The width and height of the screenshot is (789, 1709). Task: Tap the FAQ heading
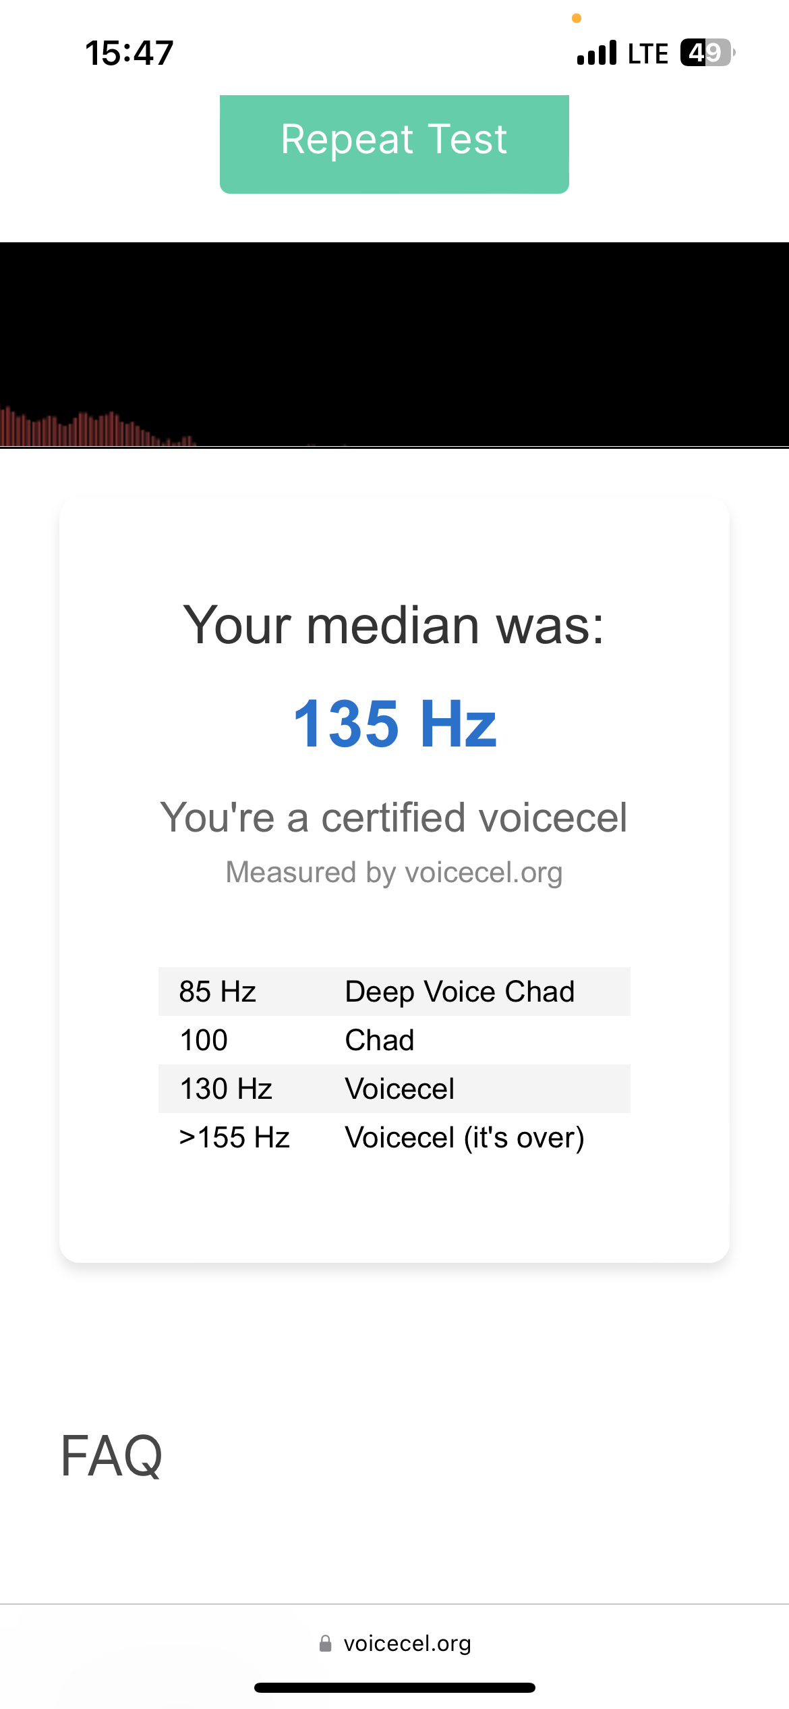[111, 1456]
